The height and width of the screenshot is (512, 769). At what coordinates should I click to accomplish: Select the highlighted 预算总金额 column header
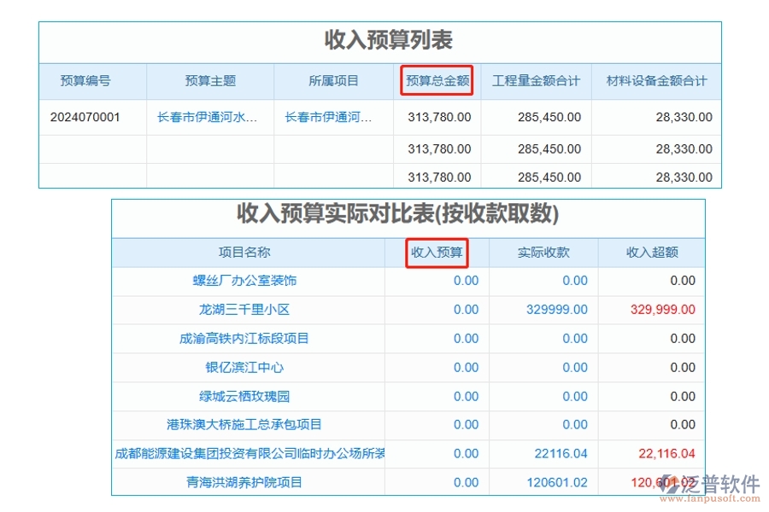[437, 81]
